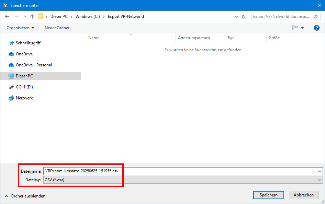Image resolution: width=325 pixels, height=204 pixels.
Task: Click the OneDrive cloud icon
Action: point(11,54)
